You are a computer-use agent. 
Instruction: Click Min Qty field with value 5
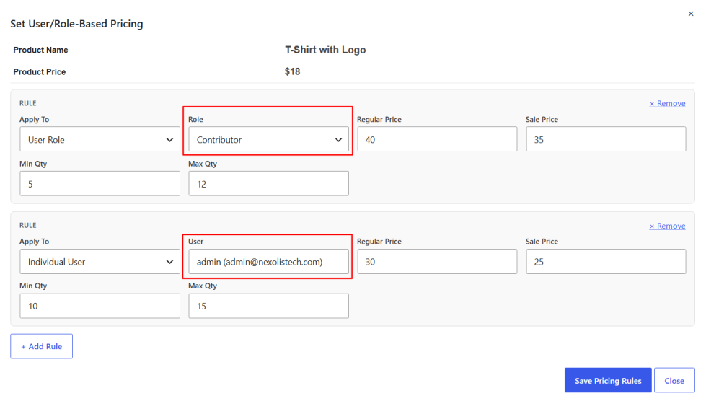point(100,183)
